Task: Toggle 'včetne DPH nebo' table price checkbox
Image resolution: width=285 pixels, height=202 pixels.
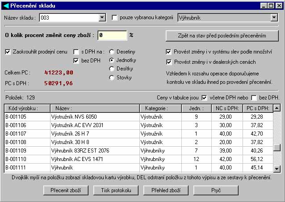Action: (204, 98)
